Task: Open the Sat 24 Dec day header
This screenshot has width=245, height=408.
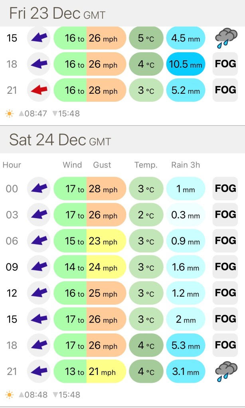Action: click(60, 140)
